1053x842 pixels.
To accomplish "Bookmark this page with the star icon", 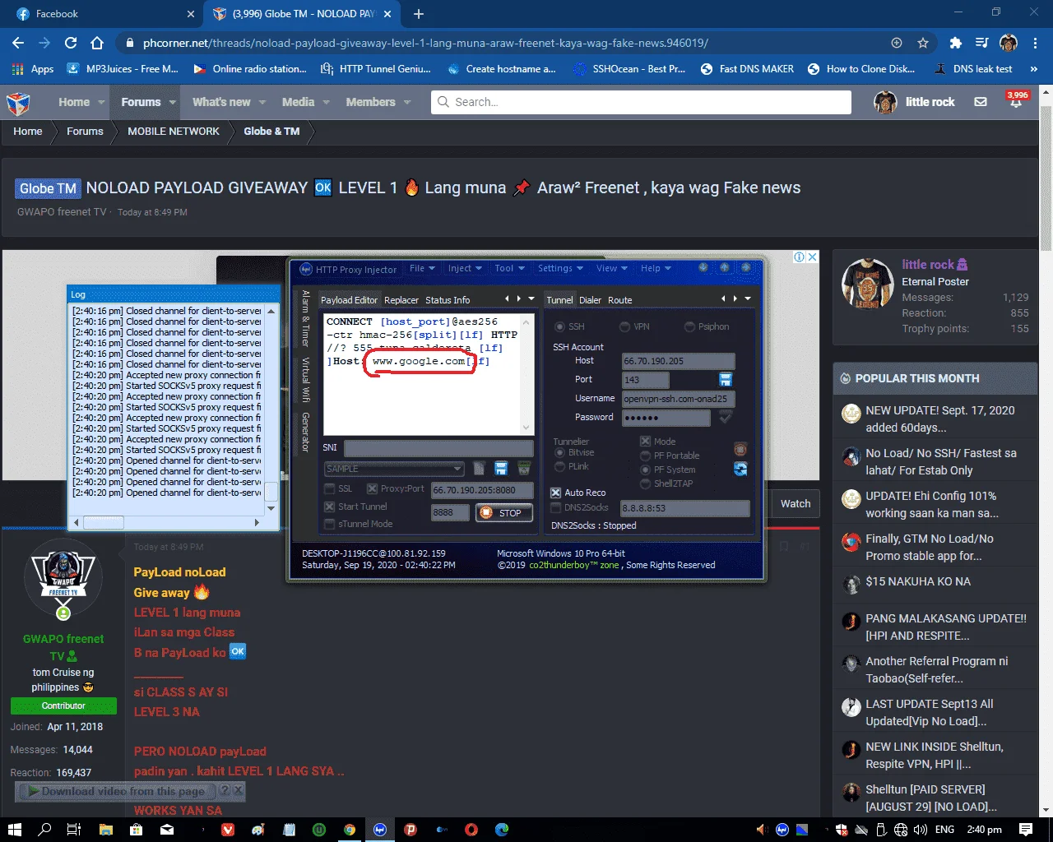I will (x=923, y=43).
